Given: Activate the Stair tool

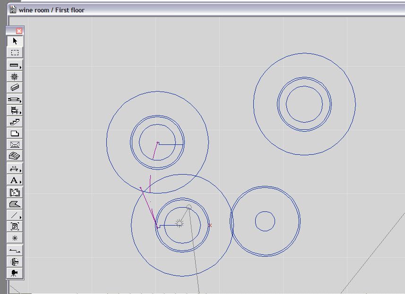Looking at the screenshot, I should 15,122.
